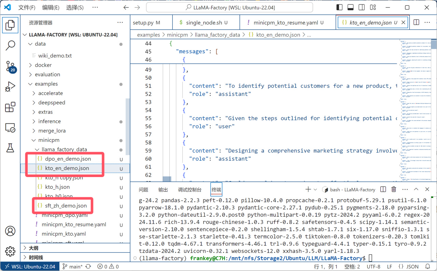
Task: Show problems via errors and warnings count
Action: coord(108,267)
